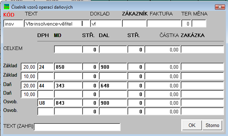Select the empty ZÁKAZNÍK input field

tap(134, 23)
